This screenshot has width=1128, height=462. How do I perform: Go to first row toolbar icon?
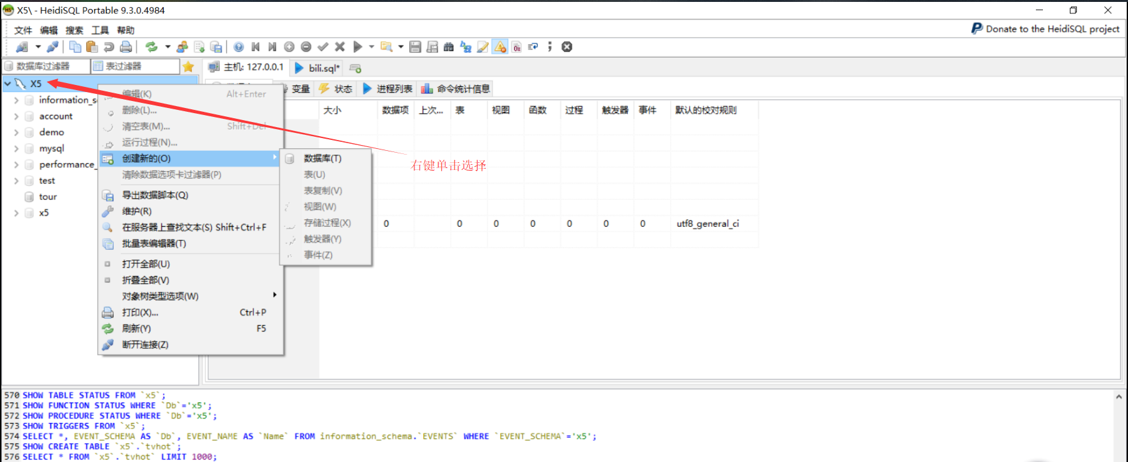[256, 47]
